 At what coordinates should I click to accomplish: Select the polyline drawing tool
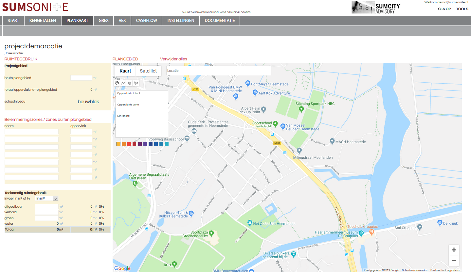[x=123, y=83]
